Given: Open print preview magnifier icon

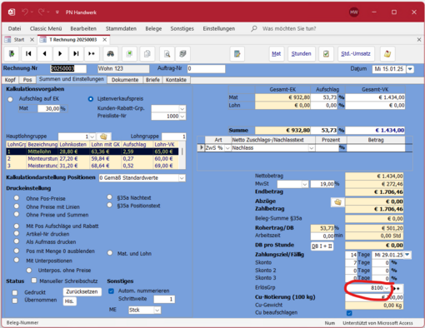Looking at the screenshot, I should click(167, 53).
